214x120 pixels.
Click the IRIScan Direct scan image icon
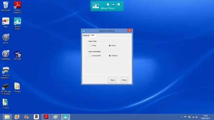[96, 5]
